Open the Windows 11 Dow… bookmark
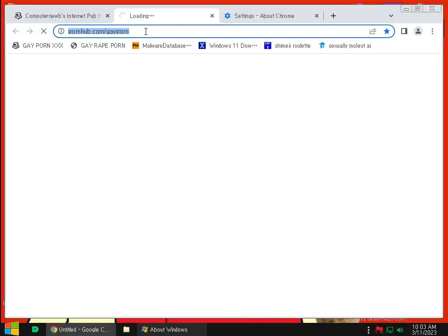Viewport: 448px width, 336px height. (x=227, y=45)
